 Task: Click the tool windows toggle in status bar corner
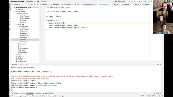(x=10, y=96)
